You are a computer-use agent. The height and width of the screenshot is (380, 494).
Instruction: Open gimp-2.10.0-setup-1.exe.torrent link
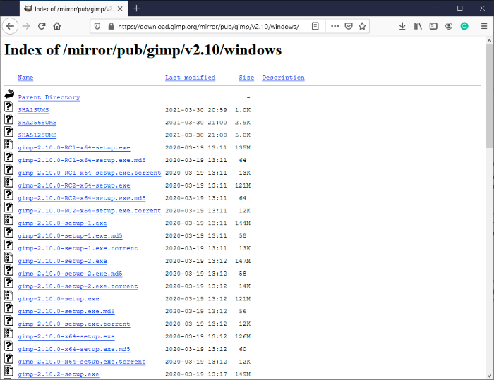(x=78, y=248)
